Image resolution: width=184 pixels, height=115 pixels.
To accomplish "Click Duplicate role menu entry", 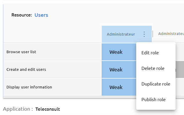I will (x=156, y=84).
